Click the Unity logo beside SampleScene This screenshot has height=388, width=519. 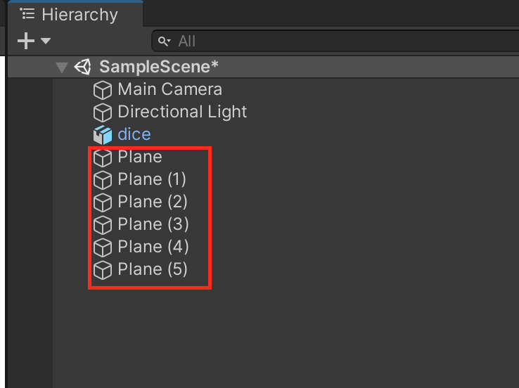point(83,67)
